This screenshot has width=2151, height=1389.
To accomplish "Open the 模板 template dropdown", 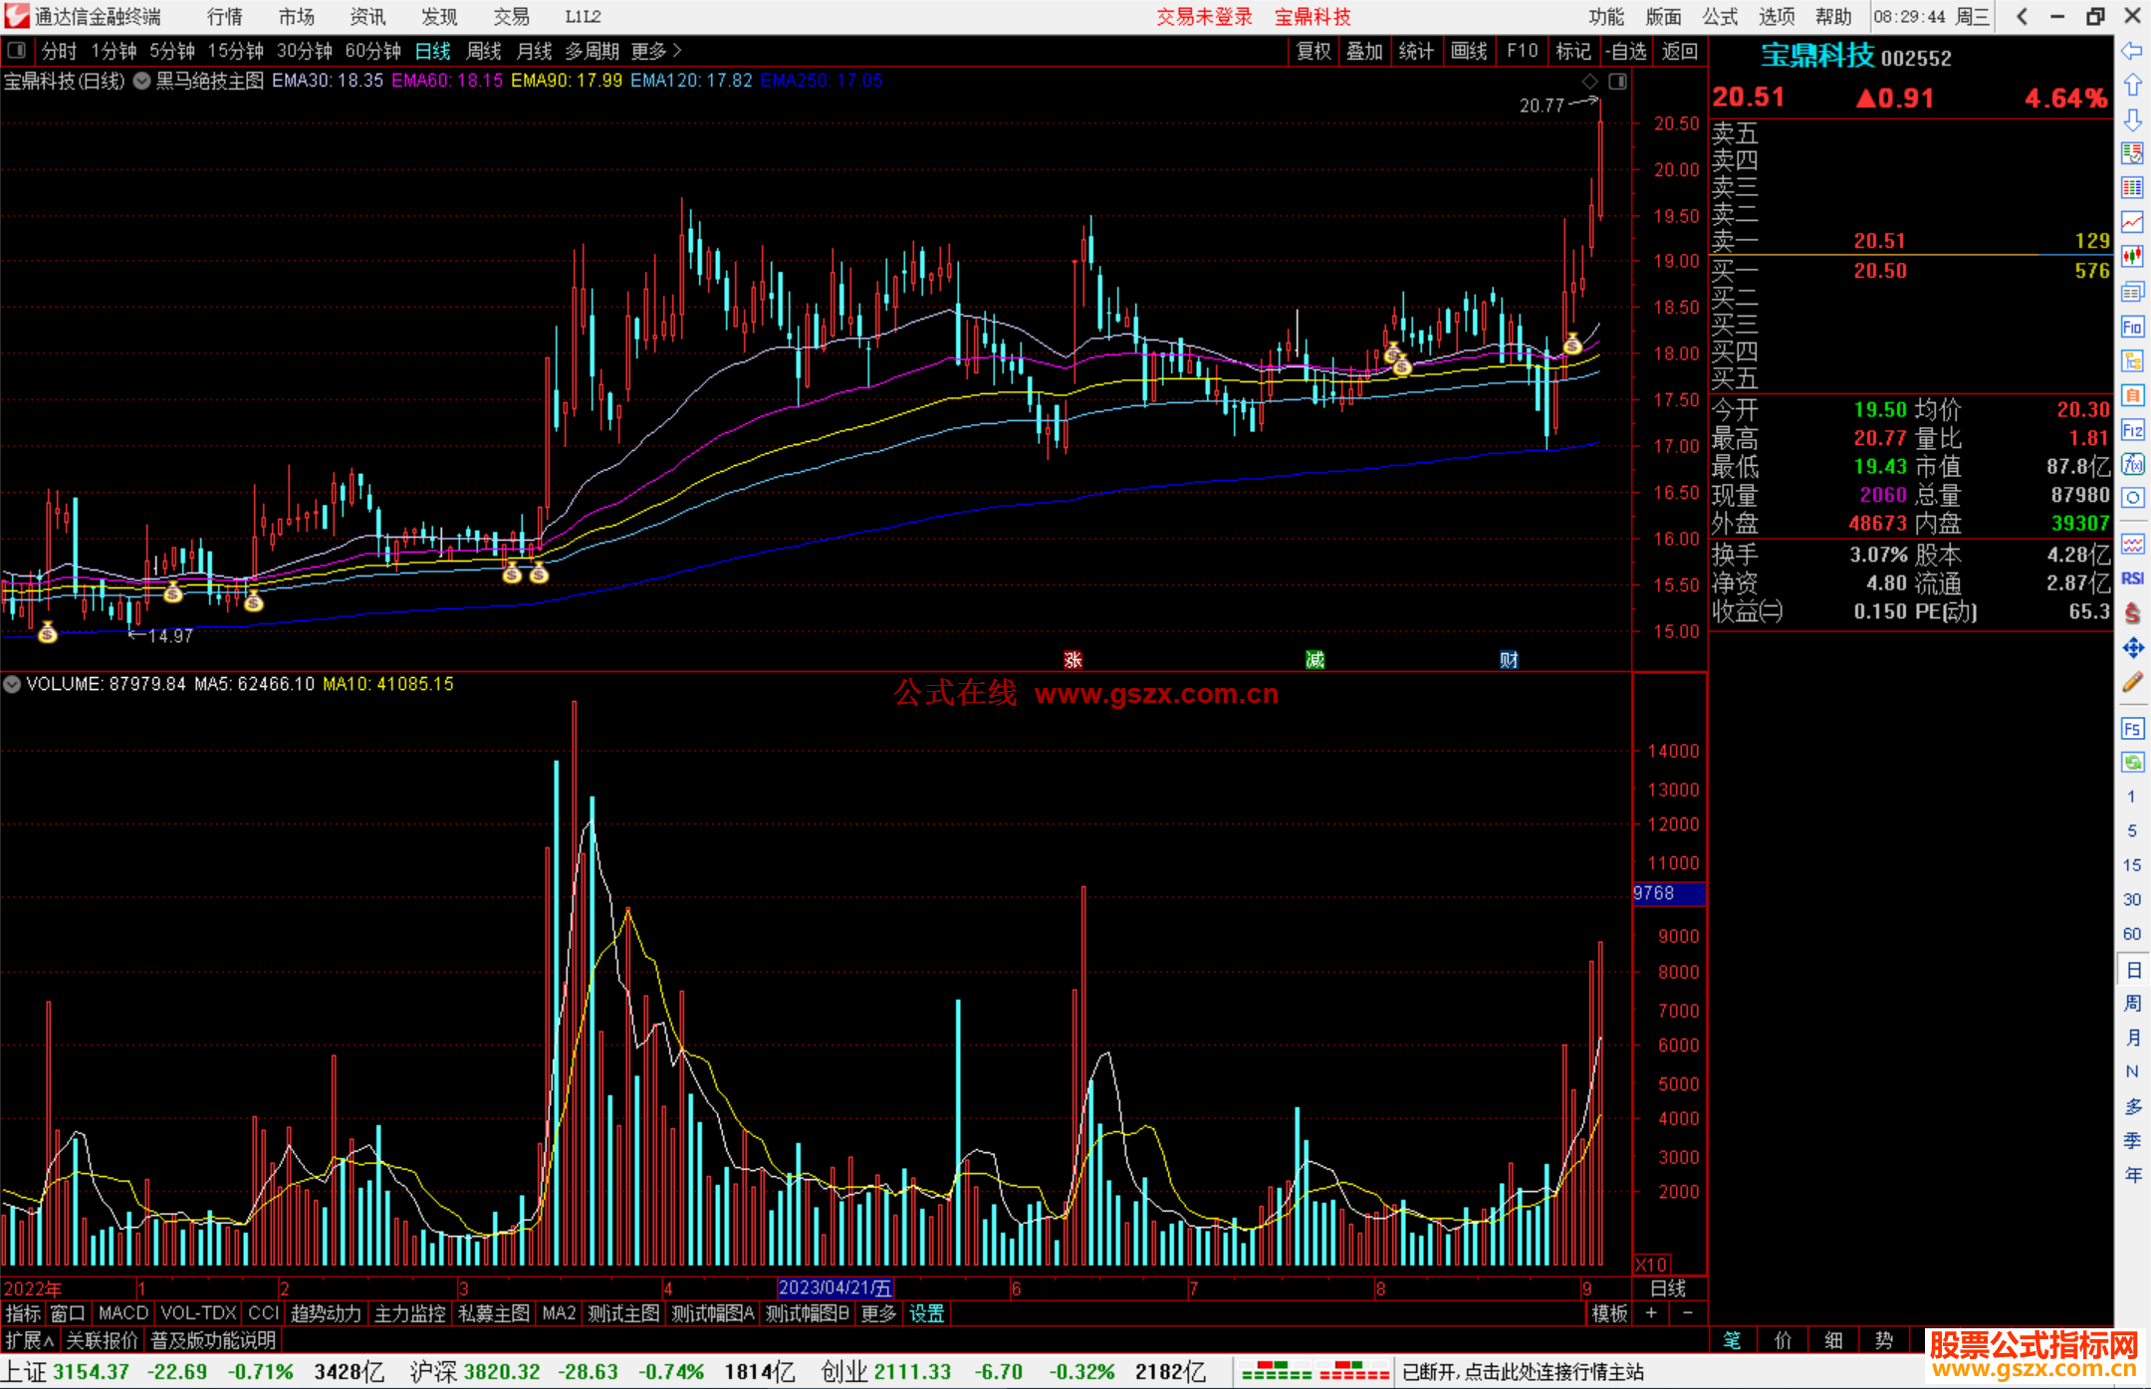I will (1608, 1313).
